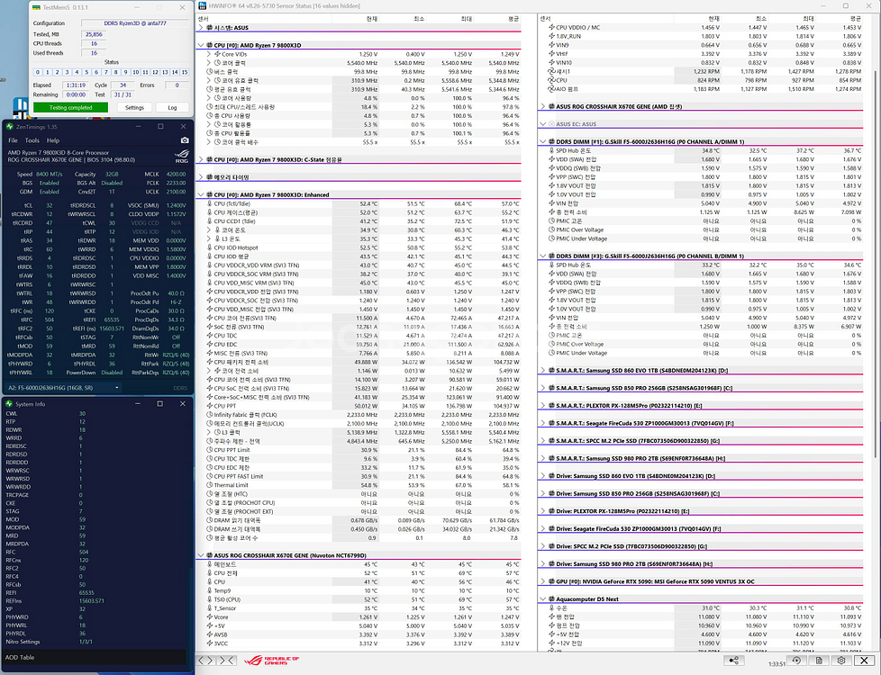Click the Settings button in TestMem5
The height and width of the screenshot is (675, 881).
coord(135,108)
